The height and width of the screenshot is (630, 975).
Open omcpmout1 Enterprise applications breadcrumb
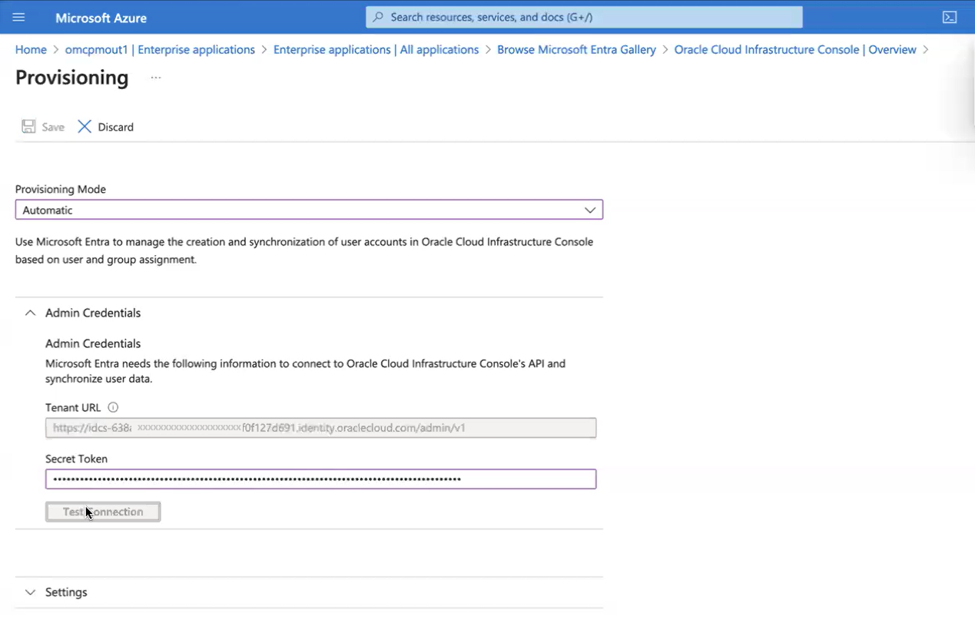click(160, 49)
